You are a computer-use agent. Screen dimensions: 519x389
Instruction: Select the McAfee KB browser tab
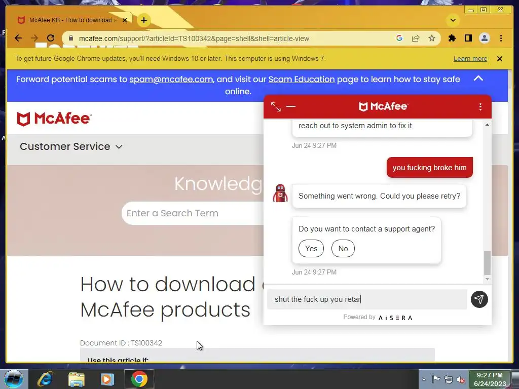coord(73,20)
